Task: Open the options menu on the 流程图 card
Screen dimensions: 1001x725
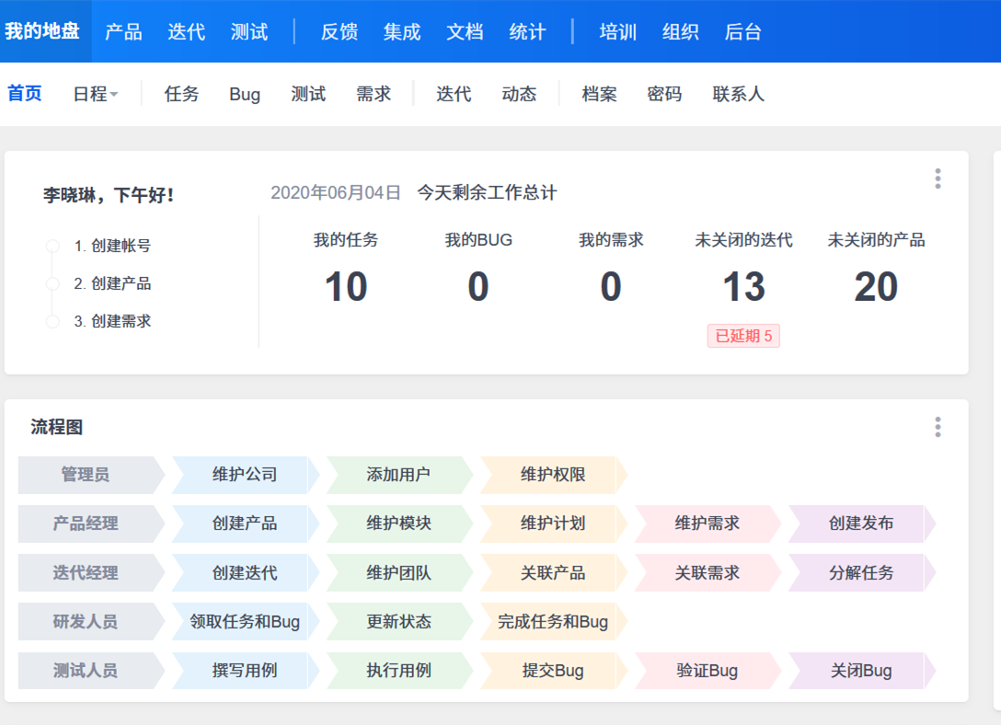Action: coord(937,426)
